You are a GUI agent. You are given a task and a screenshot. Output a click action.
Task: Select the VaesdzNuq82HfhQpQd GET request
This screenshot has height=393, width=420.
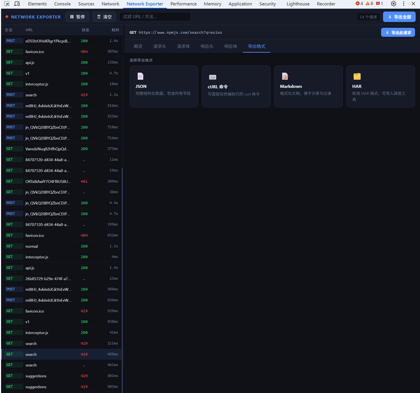[61, 149]
